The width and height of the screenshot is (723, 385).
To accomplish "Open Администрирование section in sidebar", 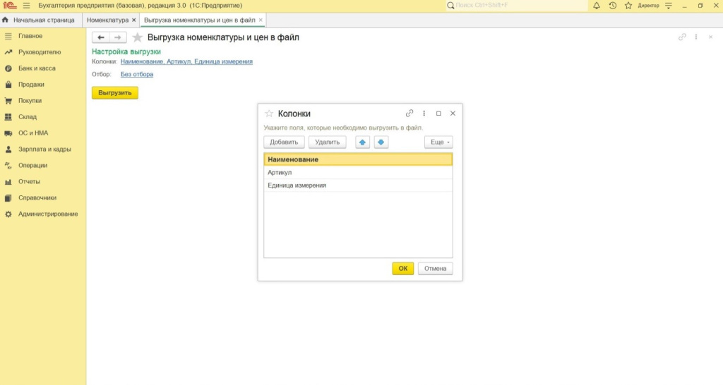I will click(48, 214).
